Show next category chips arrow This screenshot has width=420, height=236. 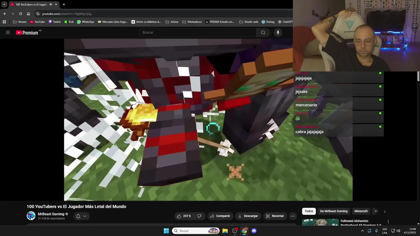coord(385,211)
